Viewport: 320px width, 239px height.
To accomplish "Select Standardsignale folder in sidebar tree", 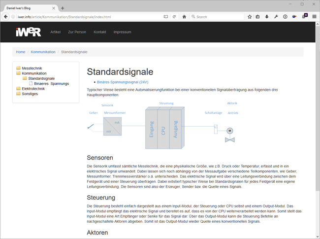I will pyautogui.click(x=41, y=78).
